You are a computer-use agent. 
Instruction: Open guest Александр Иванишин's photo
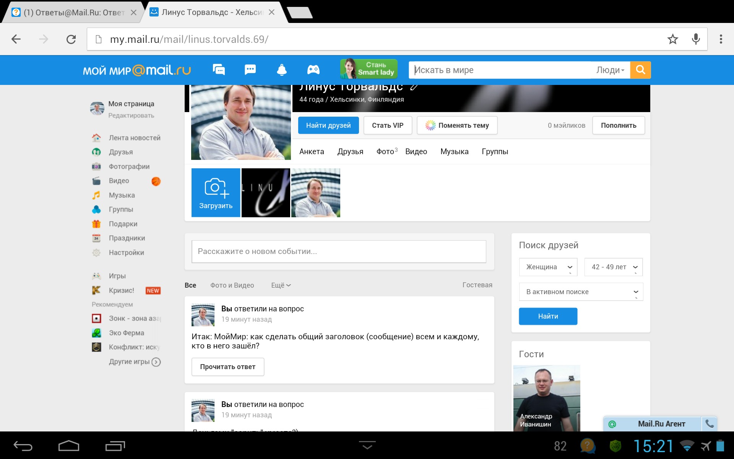pyautogui.click(x=547, y=398)
